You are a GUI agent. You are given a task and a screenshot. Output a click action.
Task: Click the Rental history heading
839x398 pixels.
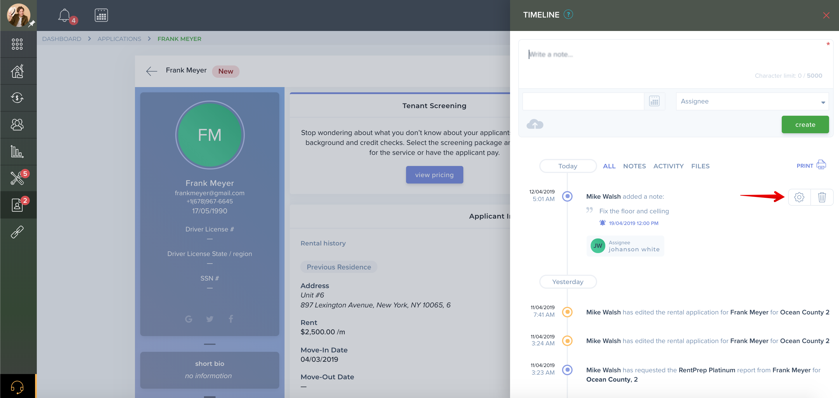323,243
